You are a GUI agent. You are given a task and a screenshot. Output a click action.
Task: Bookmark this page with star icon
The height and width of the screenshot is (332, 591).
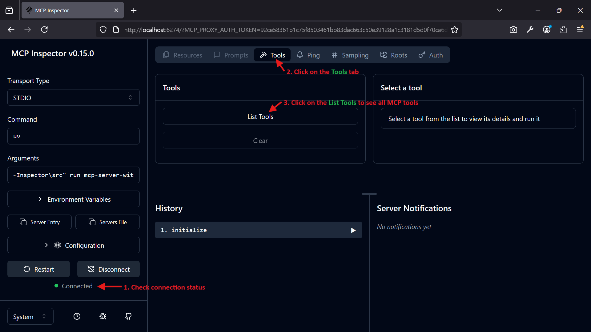(455, 30)
